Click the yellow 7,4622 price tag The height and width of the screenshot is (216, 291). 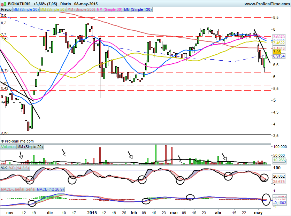click(279, 43)
